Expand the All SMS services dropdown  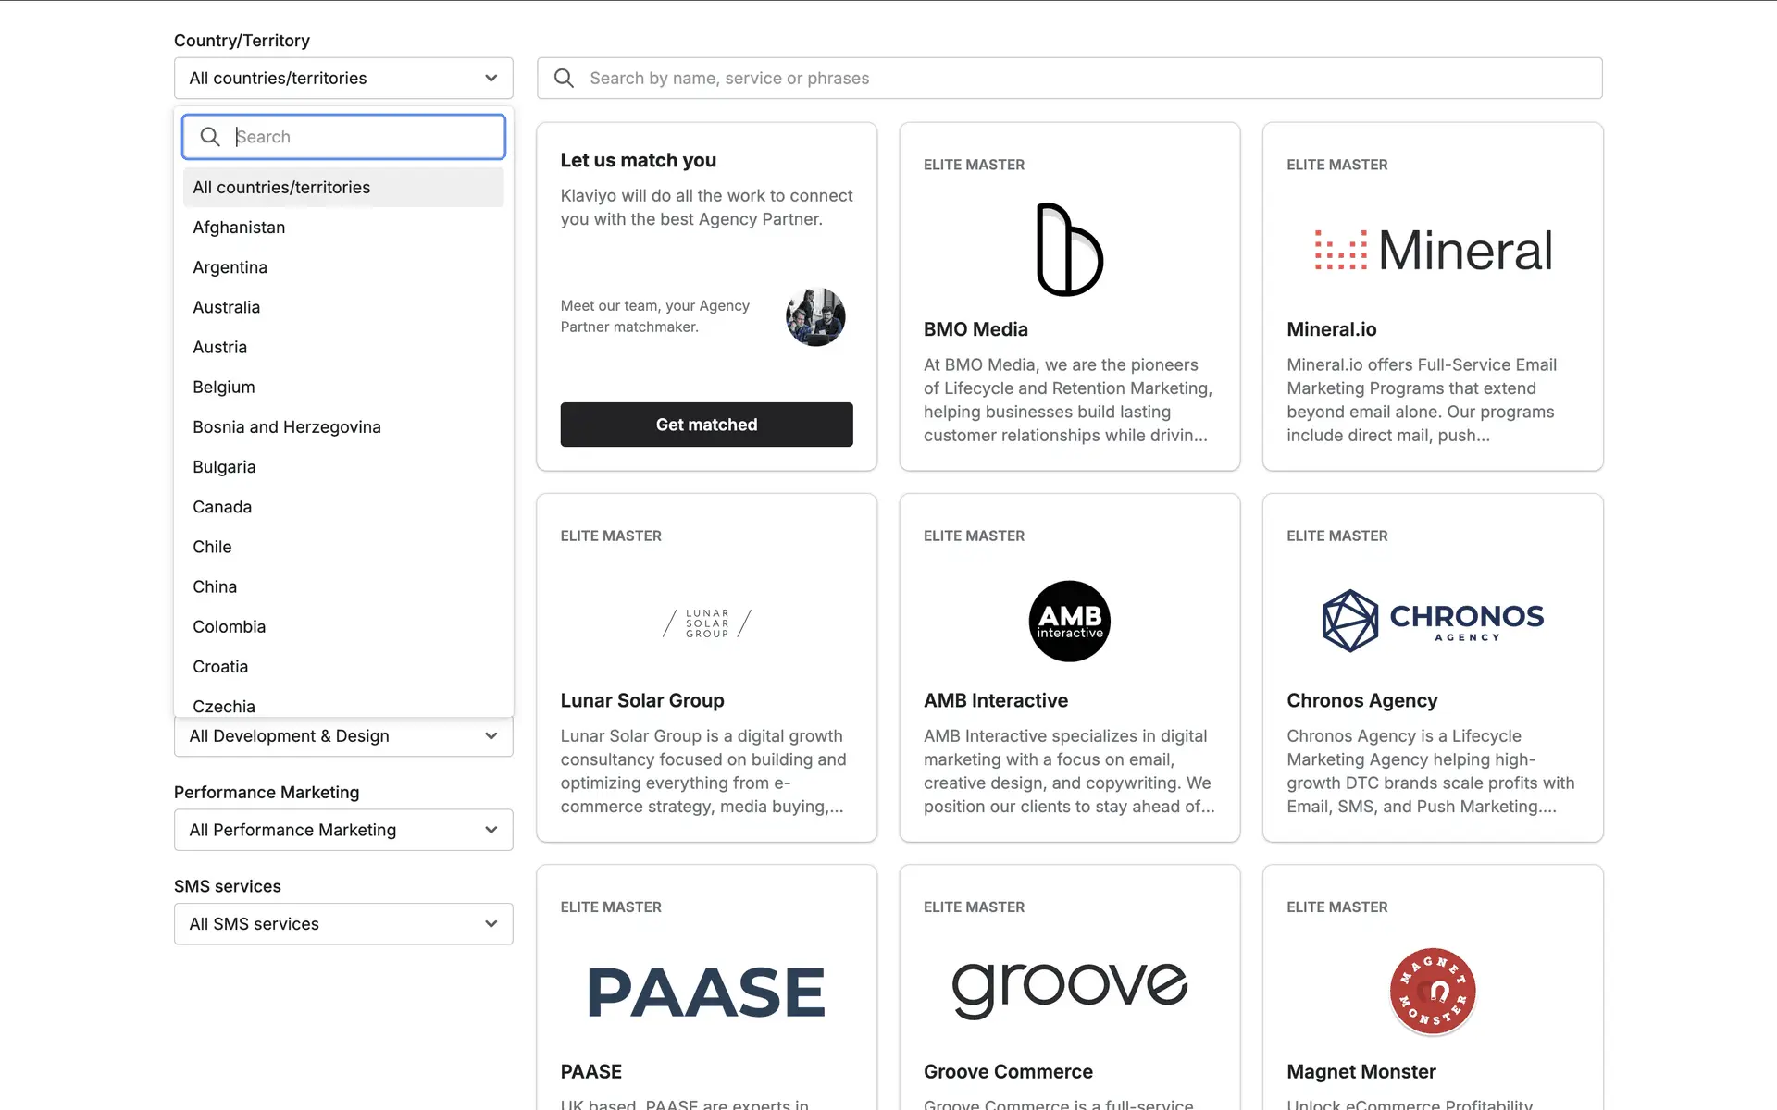(x=343, y=924)
